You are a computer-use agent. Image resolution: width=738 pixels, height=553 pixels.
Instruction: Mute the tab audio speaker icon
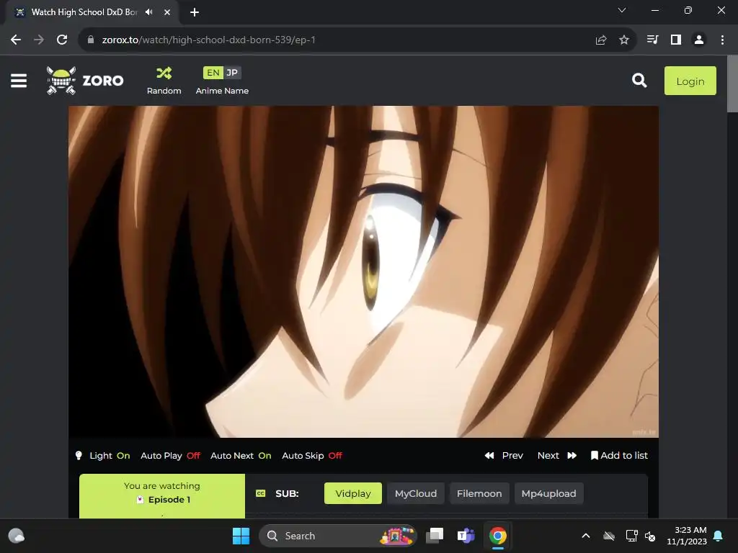(x=149, y=12)
